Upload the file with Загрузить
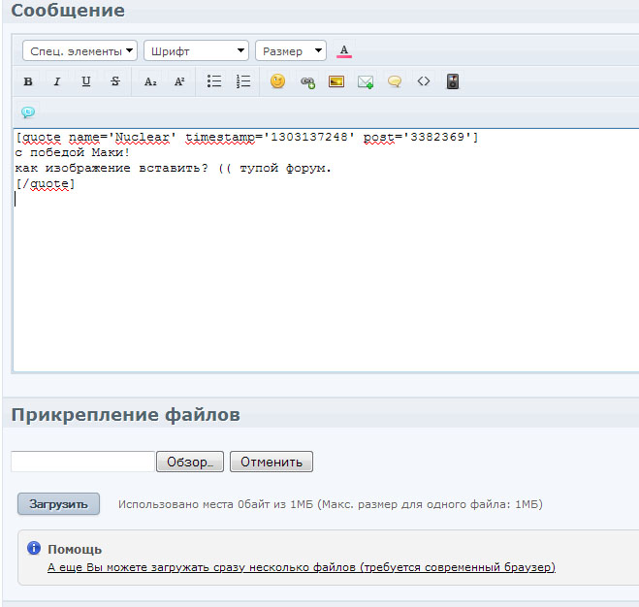639x607 pixels. click(x=58, y=504)
